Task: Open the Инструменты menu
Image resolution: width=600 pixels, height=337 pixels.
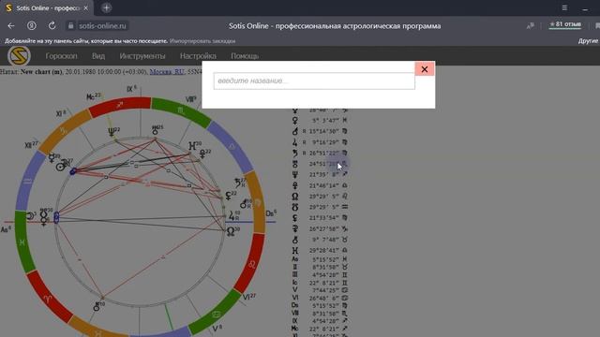Action: coord(142,56)
